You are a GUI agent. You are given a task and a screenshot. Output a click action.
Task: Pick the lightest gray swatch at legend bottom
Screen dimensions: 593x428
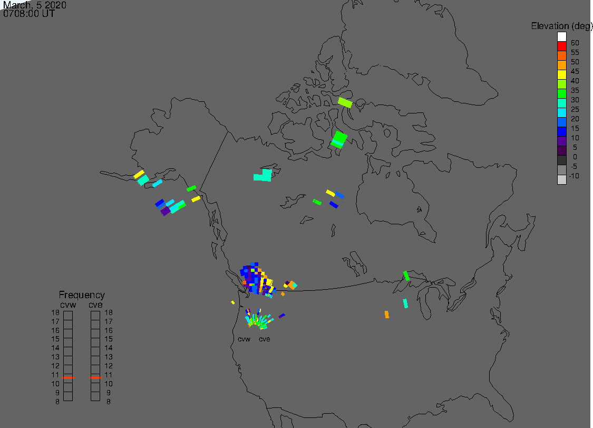(561, 179)
